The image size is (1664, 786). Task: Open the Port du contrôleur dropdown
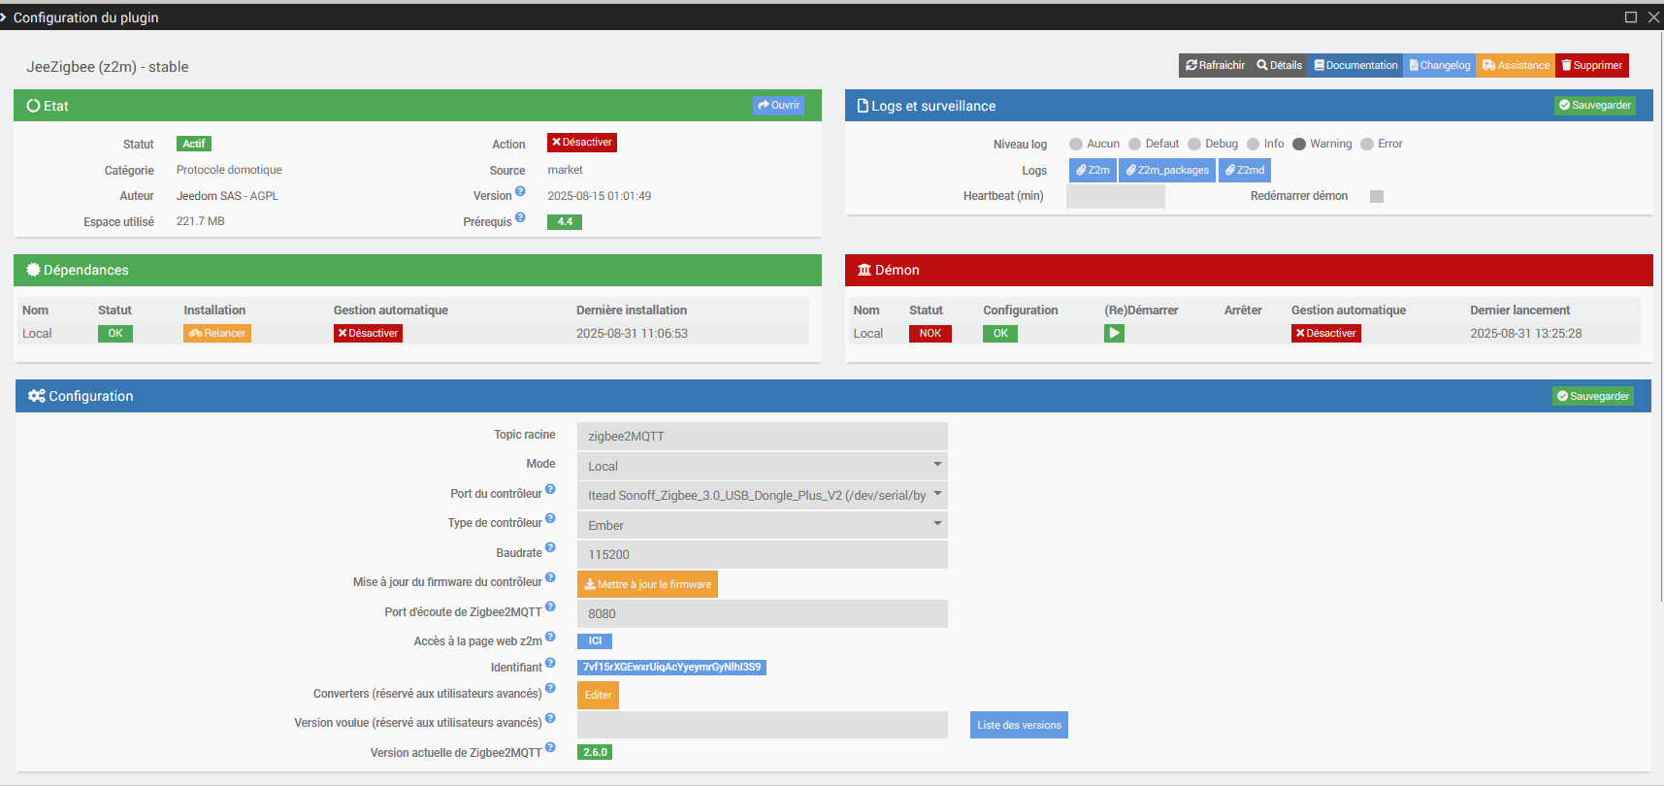tap(763, 495)
